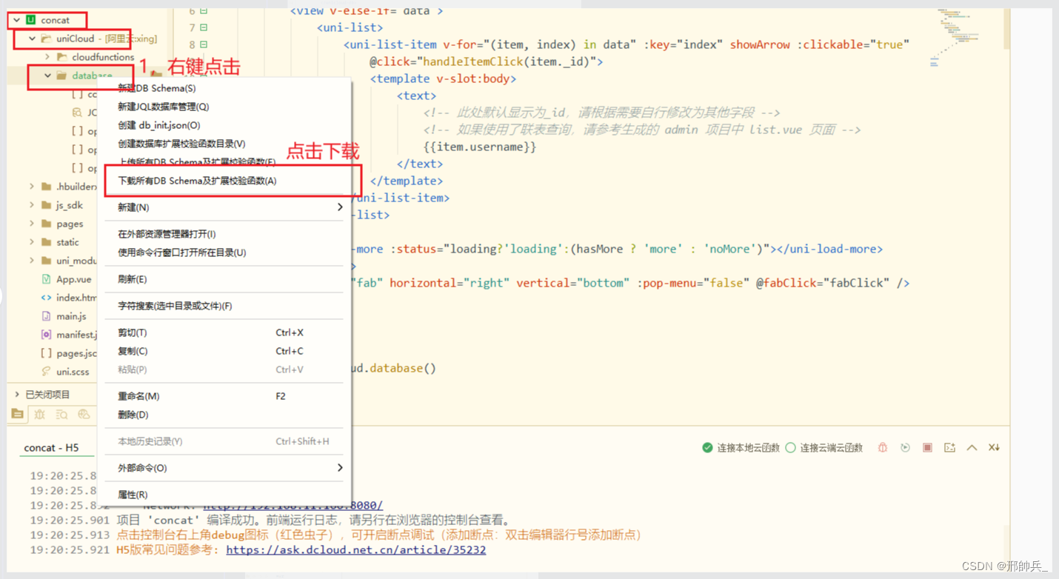Screen dimensions: 1059x579
Task: Select 新建JQL数据库管理(Q) menu entry
Action: (x=163, y=107)
